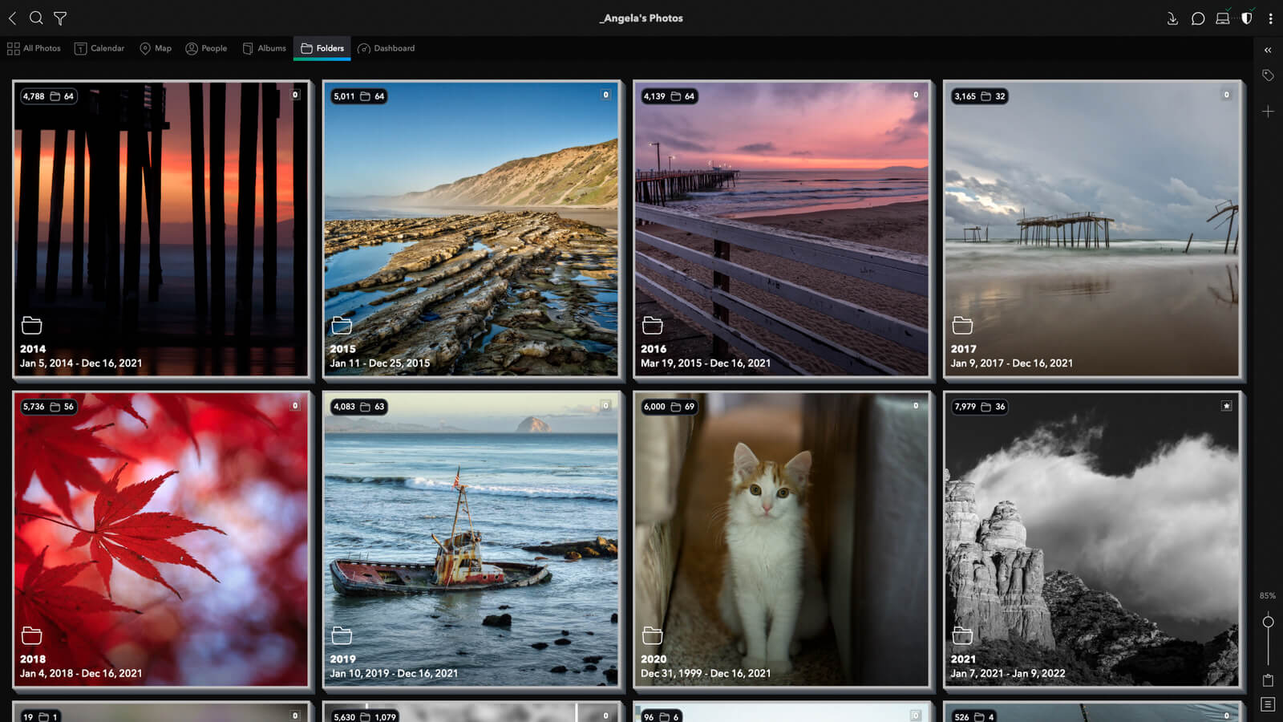The height and width of the screenshot is (722, 1283).
Task: Open the list panel icon at bottom right
Action: pos(1268,704)
